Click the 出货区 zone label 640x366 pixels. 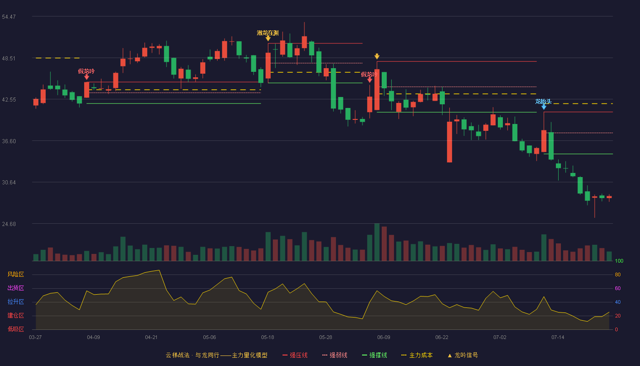coord(16,288)
